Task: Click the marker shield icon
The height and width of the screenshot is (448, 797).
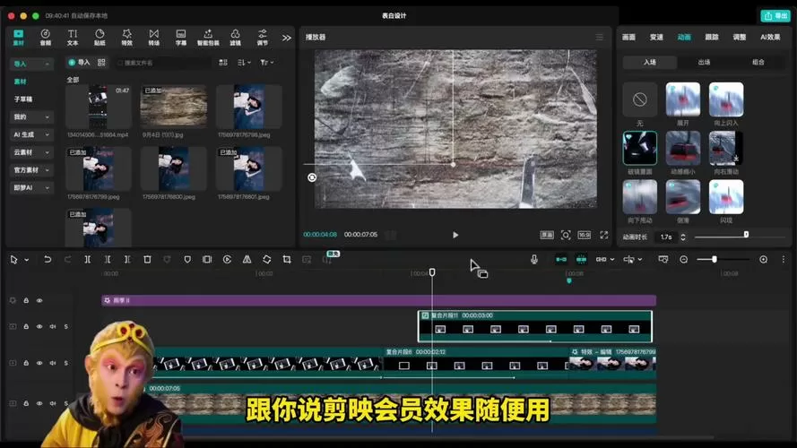Action: pos(187,260)
